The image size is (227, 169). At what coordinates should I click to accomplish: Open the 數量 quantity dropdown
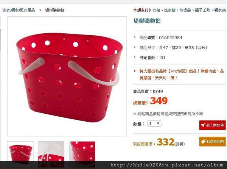click(x=154, y=124)
